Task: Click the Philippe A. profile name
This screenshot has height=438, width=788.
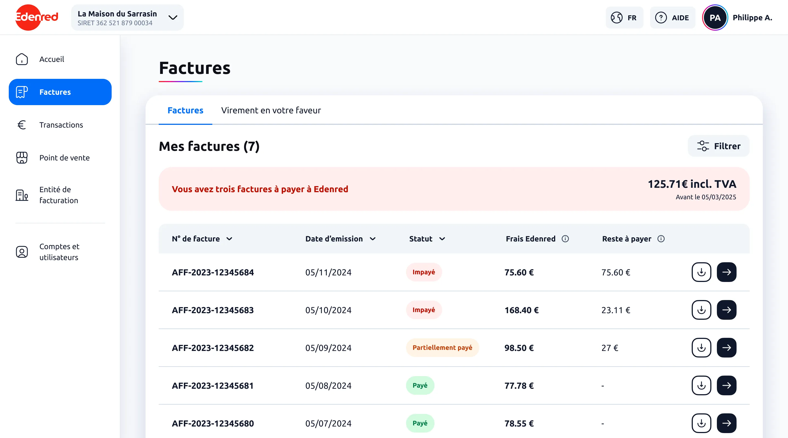Action: (752, 18)
